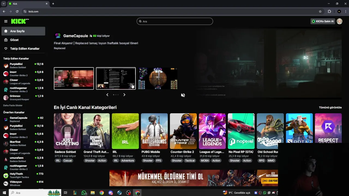349x196 pixels.
Task: Reload the page in Chrome
Action: (17, 11)
